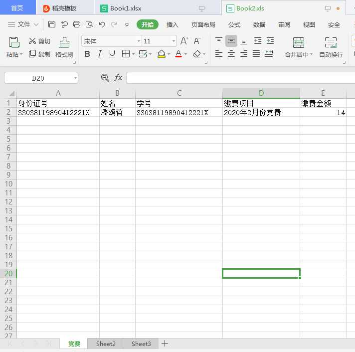Image resolution: width=355 pixels, height=352 pixels.
Task: Apply red font color icon
Action: click(x=178, y=54)
